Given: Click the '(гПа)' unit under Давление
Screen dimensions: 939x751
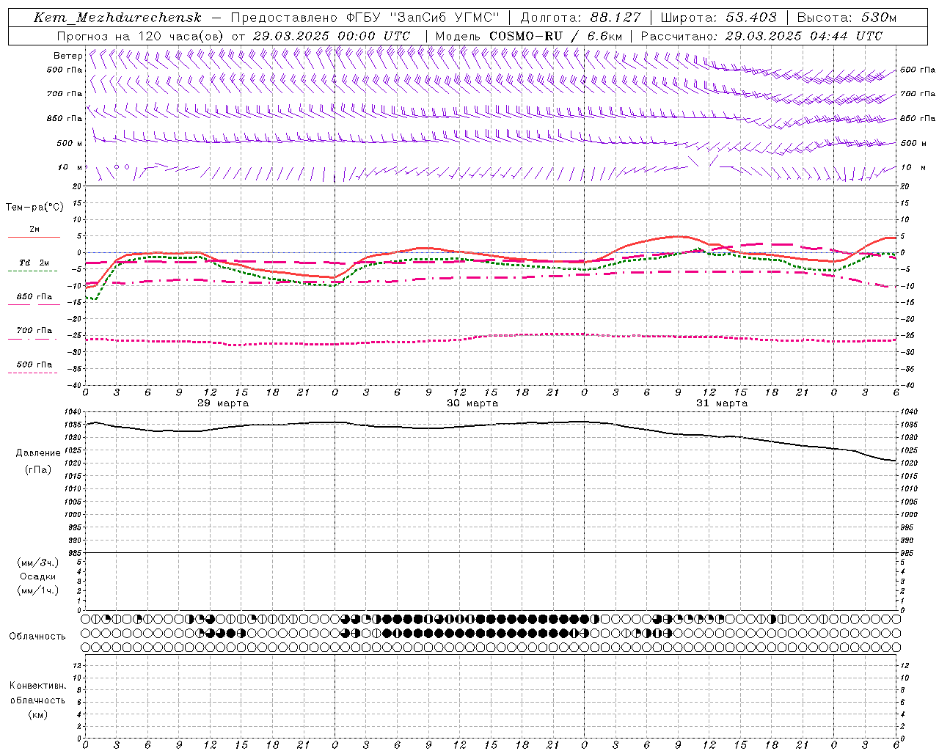Looking at the screenshot, I should [38, 470].
